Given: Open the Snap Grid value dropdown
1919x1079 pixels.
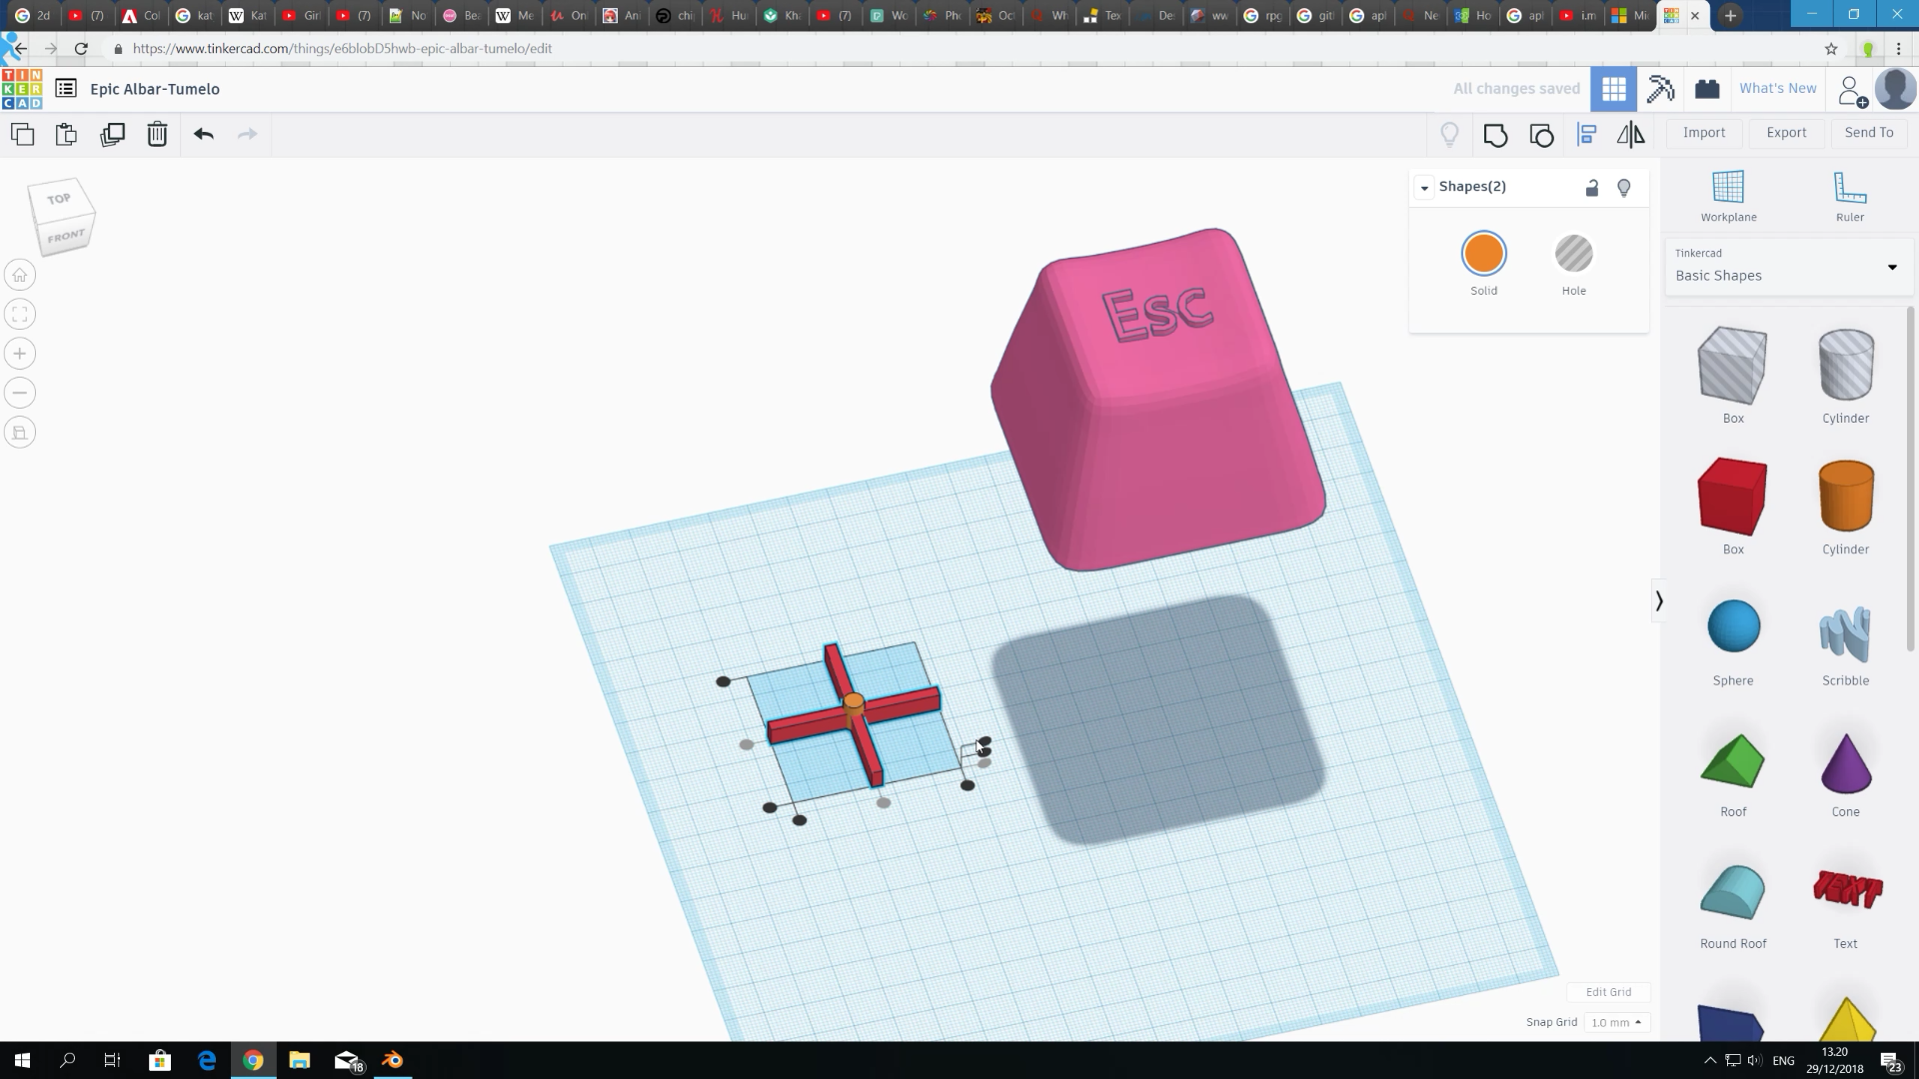Looking at the screenshot, I should (1616, 1022).
